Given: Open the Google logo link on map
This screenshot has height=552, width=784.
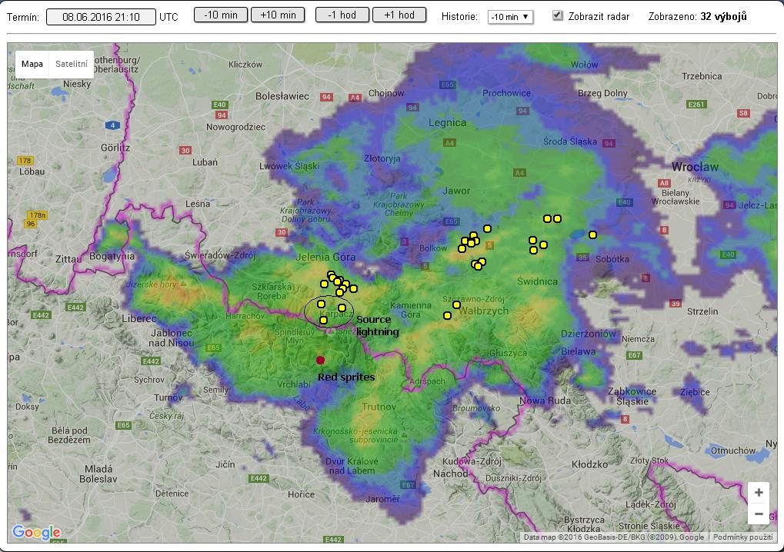Looking at the screenshot, I should pyautogui.click(x=36, y=532).
